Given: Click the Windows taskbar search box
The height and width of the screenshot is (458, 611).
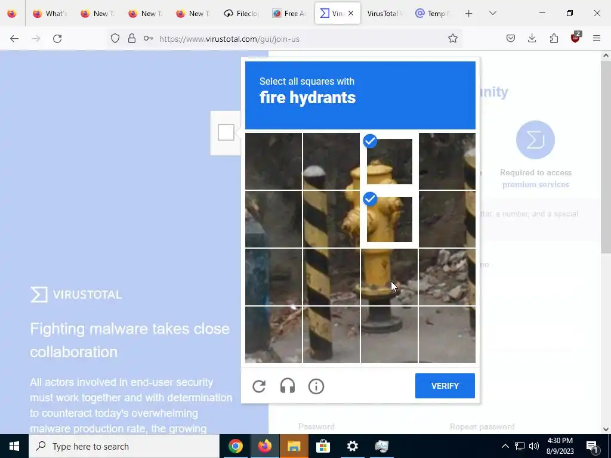Looking at the screenshot, I should click(x=124, y=446).
